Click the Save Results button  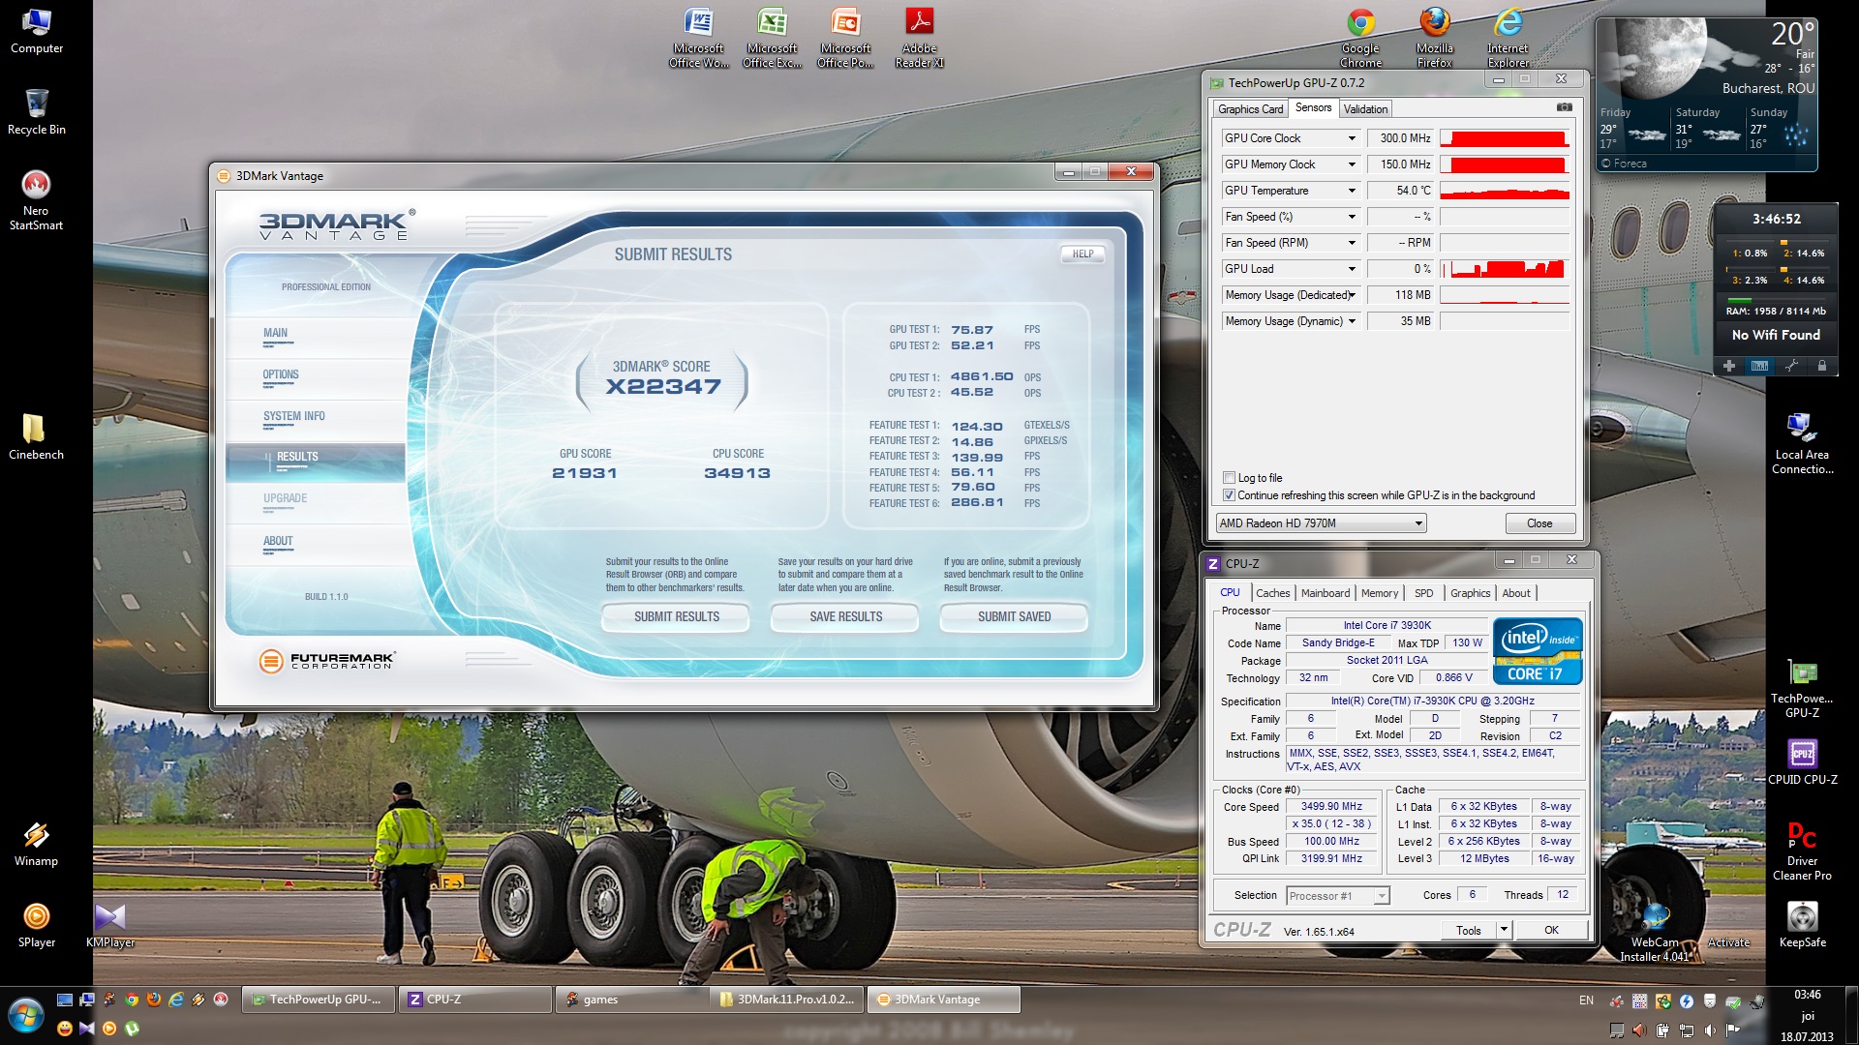pyautogui.click(x=845, y=616)
